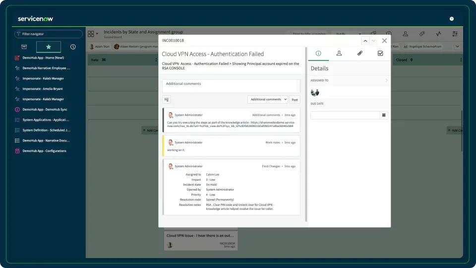The width and height of the screenshot is (476, 268).
Task: Click the 'working on it.' work note
Action: (176, 150)
